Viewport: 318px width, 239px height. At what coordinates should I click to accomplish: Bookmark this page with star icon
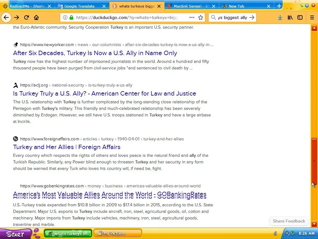(x=201, y=17)
